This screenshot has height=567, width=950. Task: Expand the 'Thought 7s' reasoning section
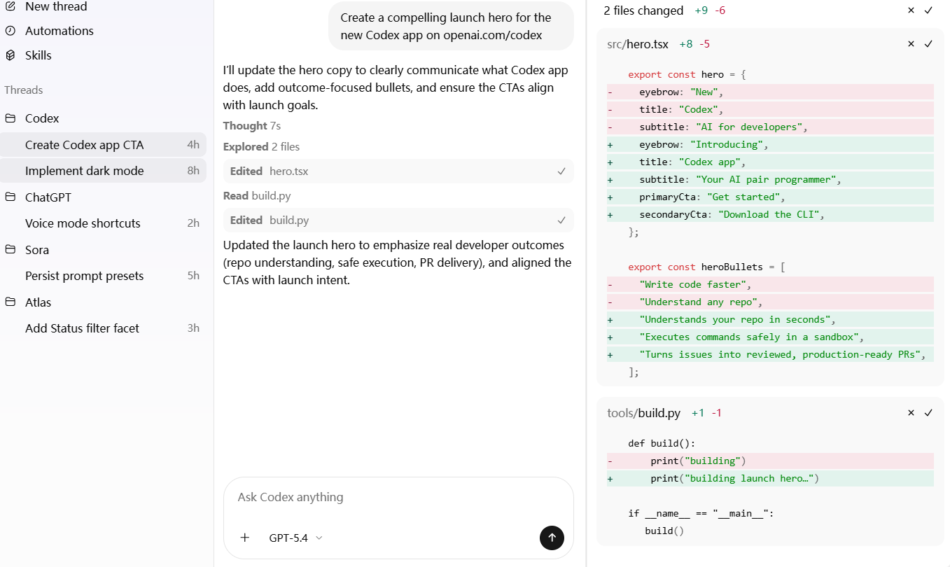[x=252, y=126]
